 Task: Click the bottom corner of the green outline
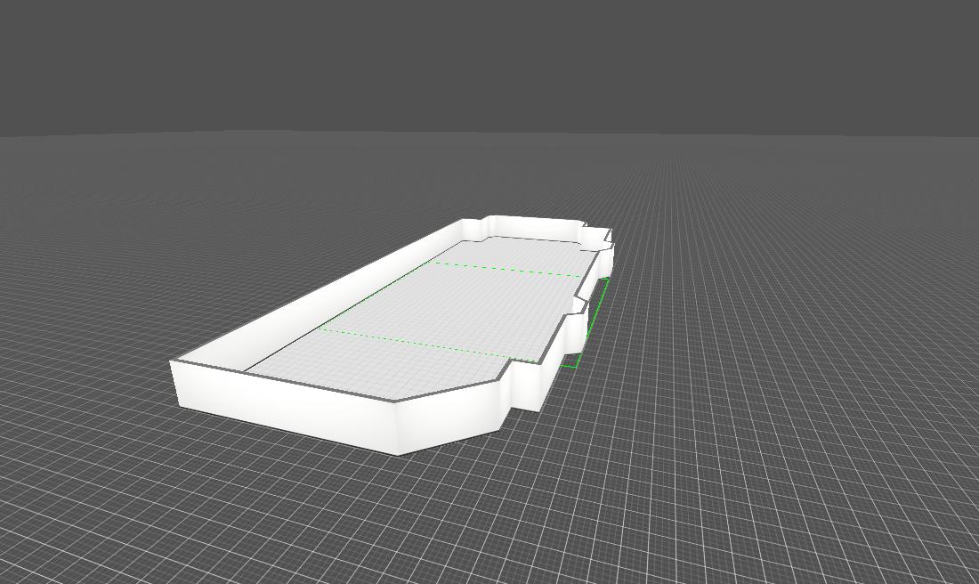tap(575, 366)
